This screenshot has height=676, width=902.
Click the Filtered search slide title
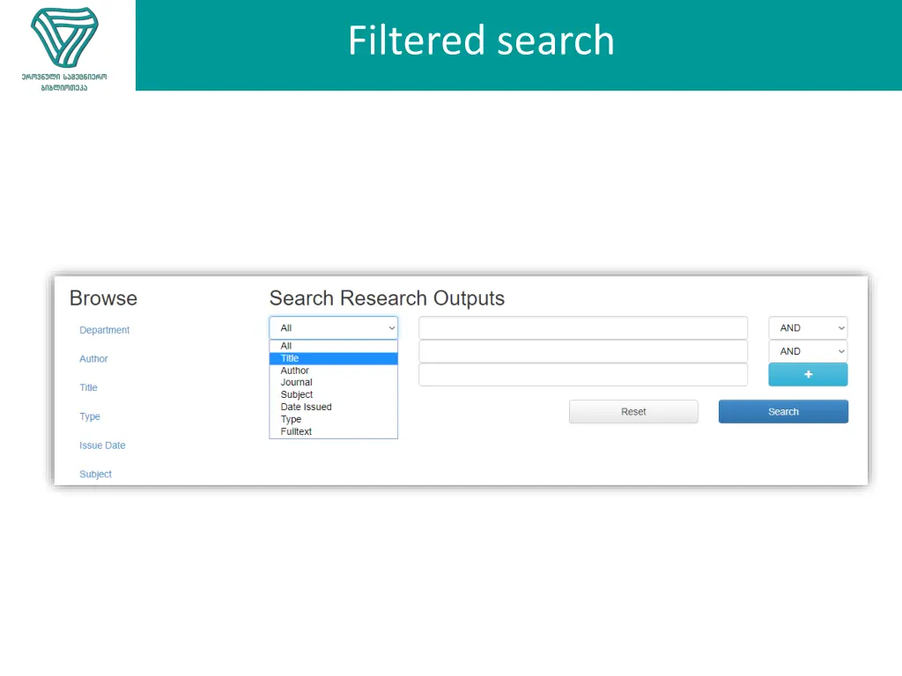pyautogui.click(x=482, y=40)
